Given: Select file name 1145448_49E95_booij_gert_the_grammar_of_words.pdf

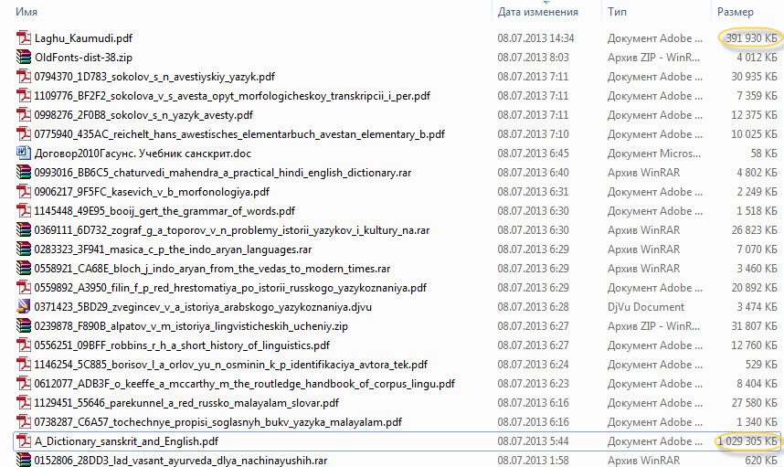Looking at the screenshot, I should tap(164, 211).
